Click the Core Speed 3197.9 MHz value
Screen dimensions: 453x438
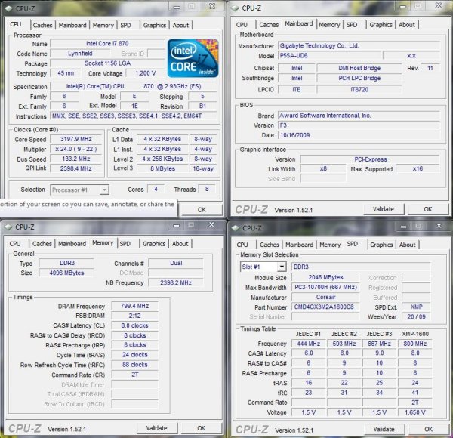click(76, 139)
